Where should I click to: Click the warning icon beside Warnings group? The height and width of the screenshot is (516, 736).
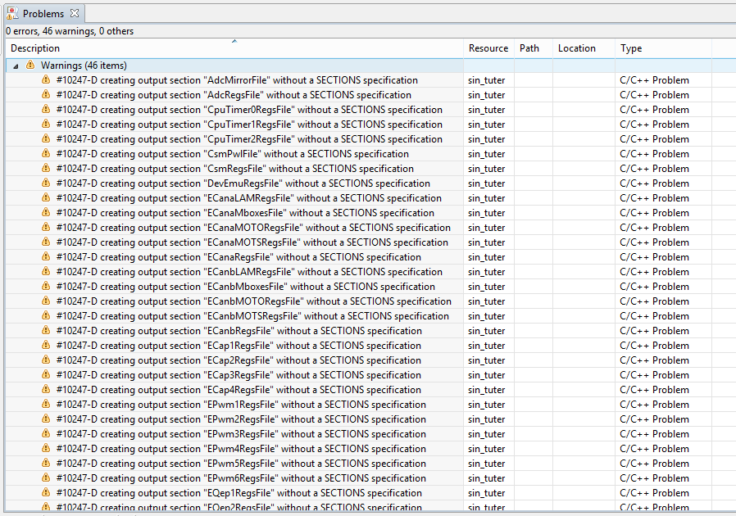tap(30, 65)
